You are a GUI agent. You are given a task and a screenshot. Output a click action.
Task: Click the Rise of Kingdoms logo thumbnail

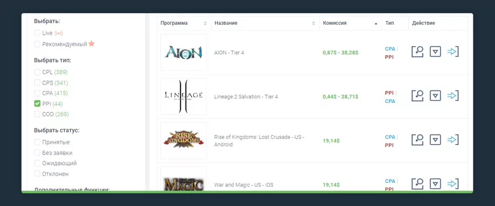click(x=184, y=140)
